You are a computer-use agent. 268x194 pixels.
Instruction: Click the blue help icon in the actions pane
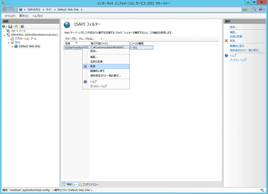226,56
